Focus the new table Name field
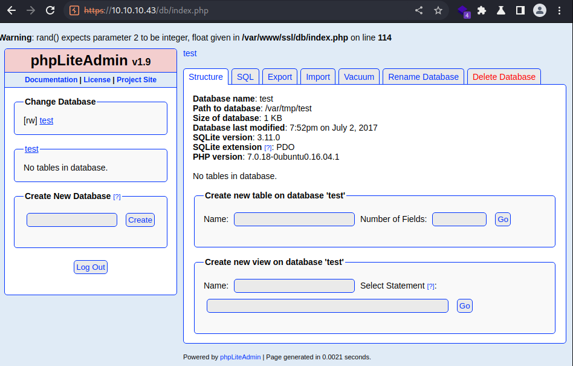Viewport: 573px width, 366px height. 294,220
